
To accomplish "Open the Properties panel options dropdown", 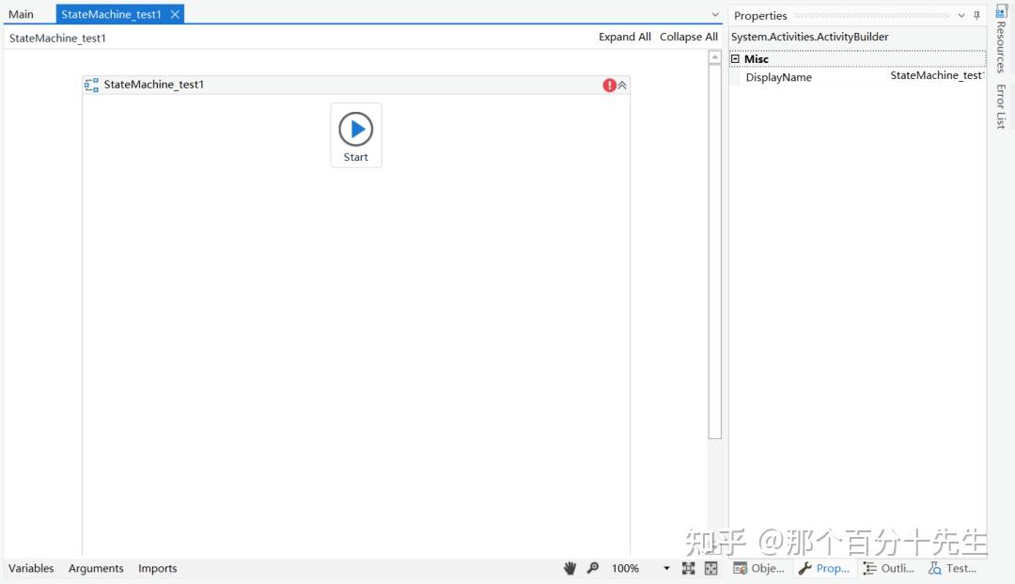I will 960,15.
